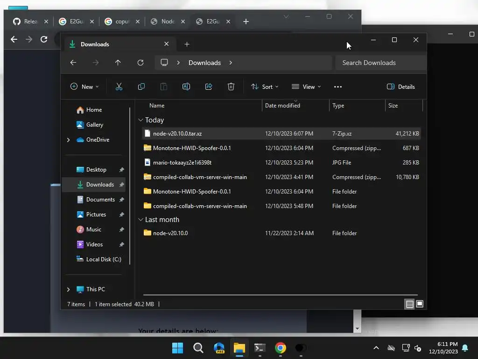478x359 pixels.
Task: Open Terminal from taskbar
Action: click(260, 348)
